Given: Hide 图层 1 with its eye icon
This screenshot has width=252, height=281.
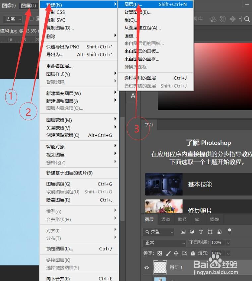Looking at the screenshot, I should coord(147,268).
